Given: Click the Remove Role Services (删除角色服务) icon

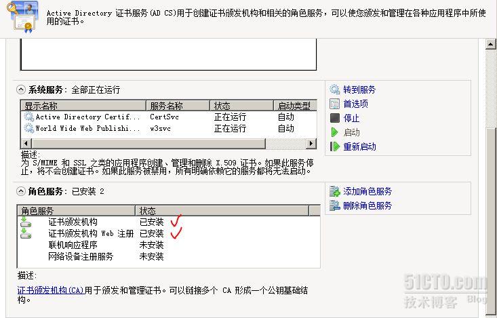Looking at the screenshot, I should point(335,205).
